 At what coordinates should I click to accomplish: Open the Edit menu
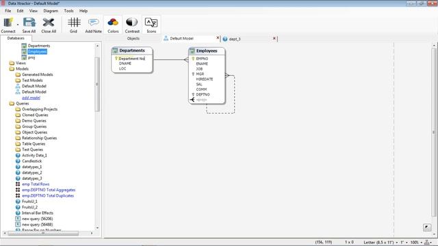coord(20,11)
